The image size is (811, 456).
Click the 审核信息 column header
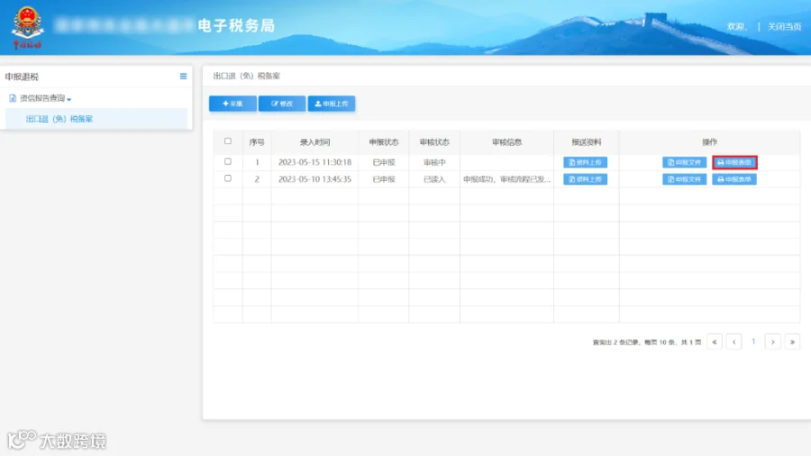point(506,142)
